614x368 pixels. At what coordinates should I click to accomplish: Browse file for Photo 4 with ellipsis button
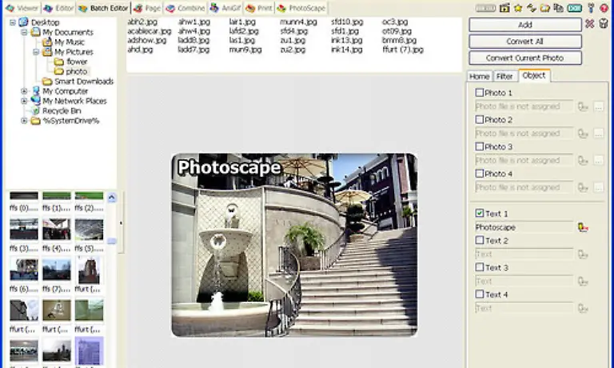click(599, 187)
